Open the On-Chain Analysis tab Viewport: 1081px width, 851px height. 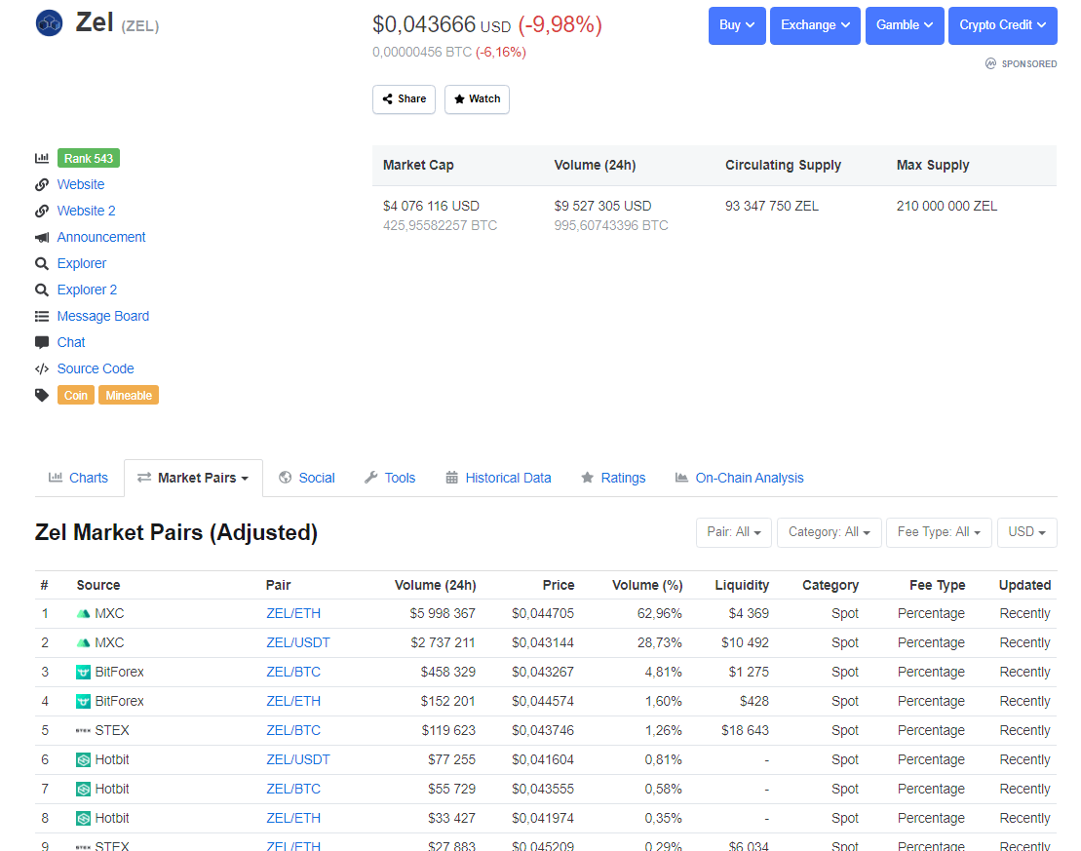(x=739, y=478)
